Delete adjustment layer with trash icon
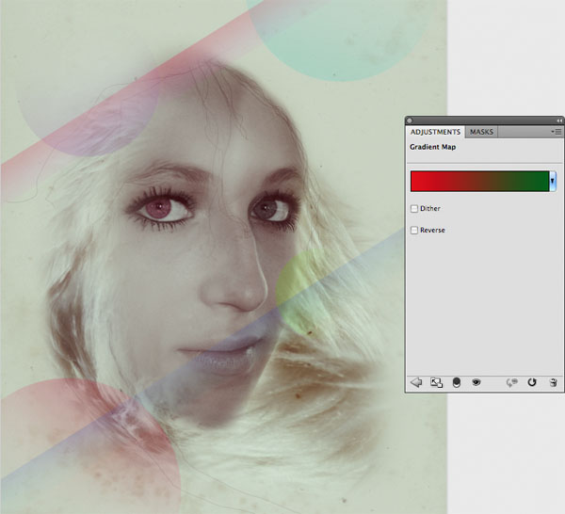 tap(553, 382)
